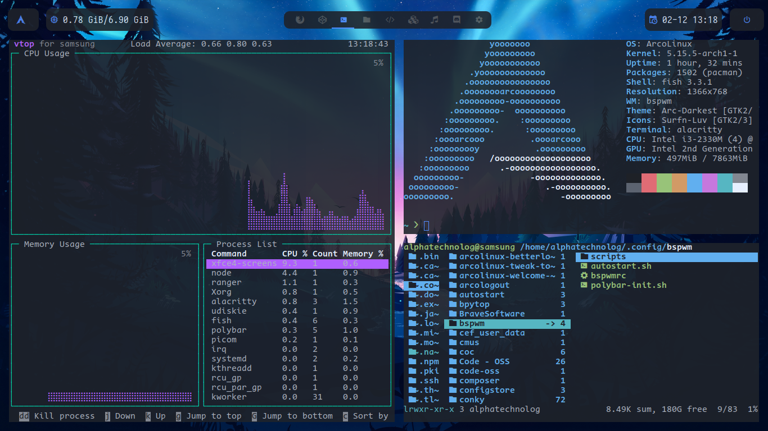Click the 'Memory %' column header in vtop

click(x=363, y=254)
